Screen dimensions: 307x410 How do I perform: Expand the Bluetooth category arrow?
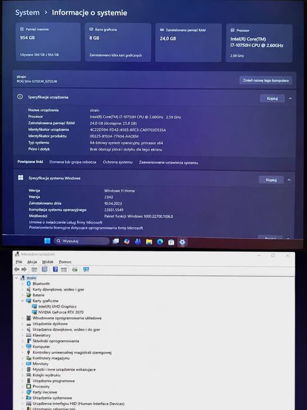click(x=22, y=283)
